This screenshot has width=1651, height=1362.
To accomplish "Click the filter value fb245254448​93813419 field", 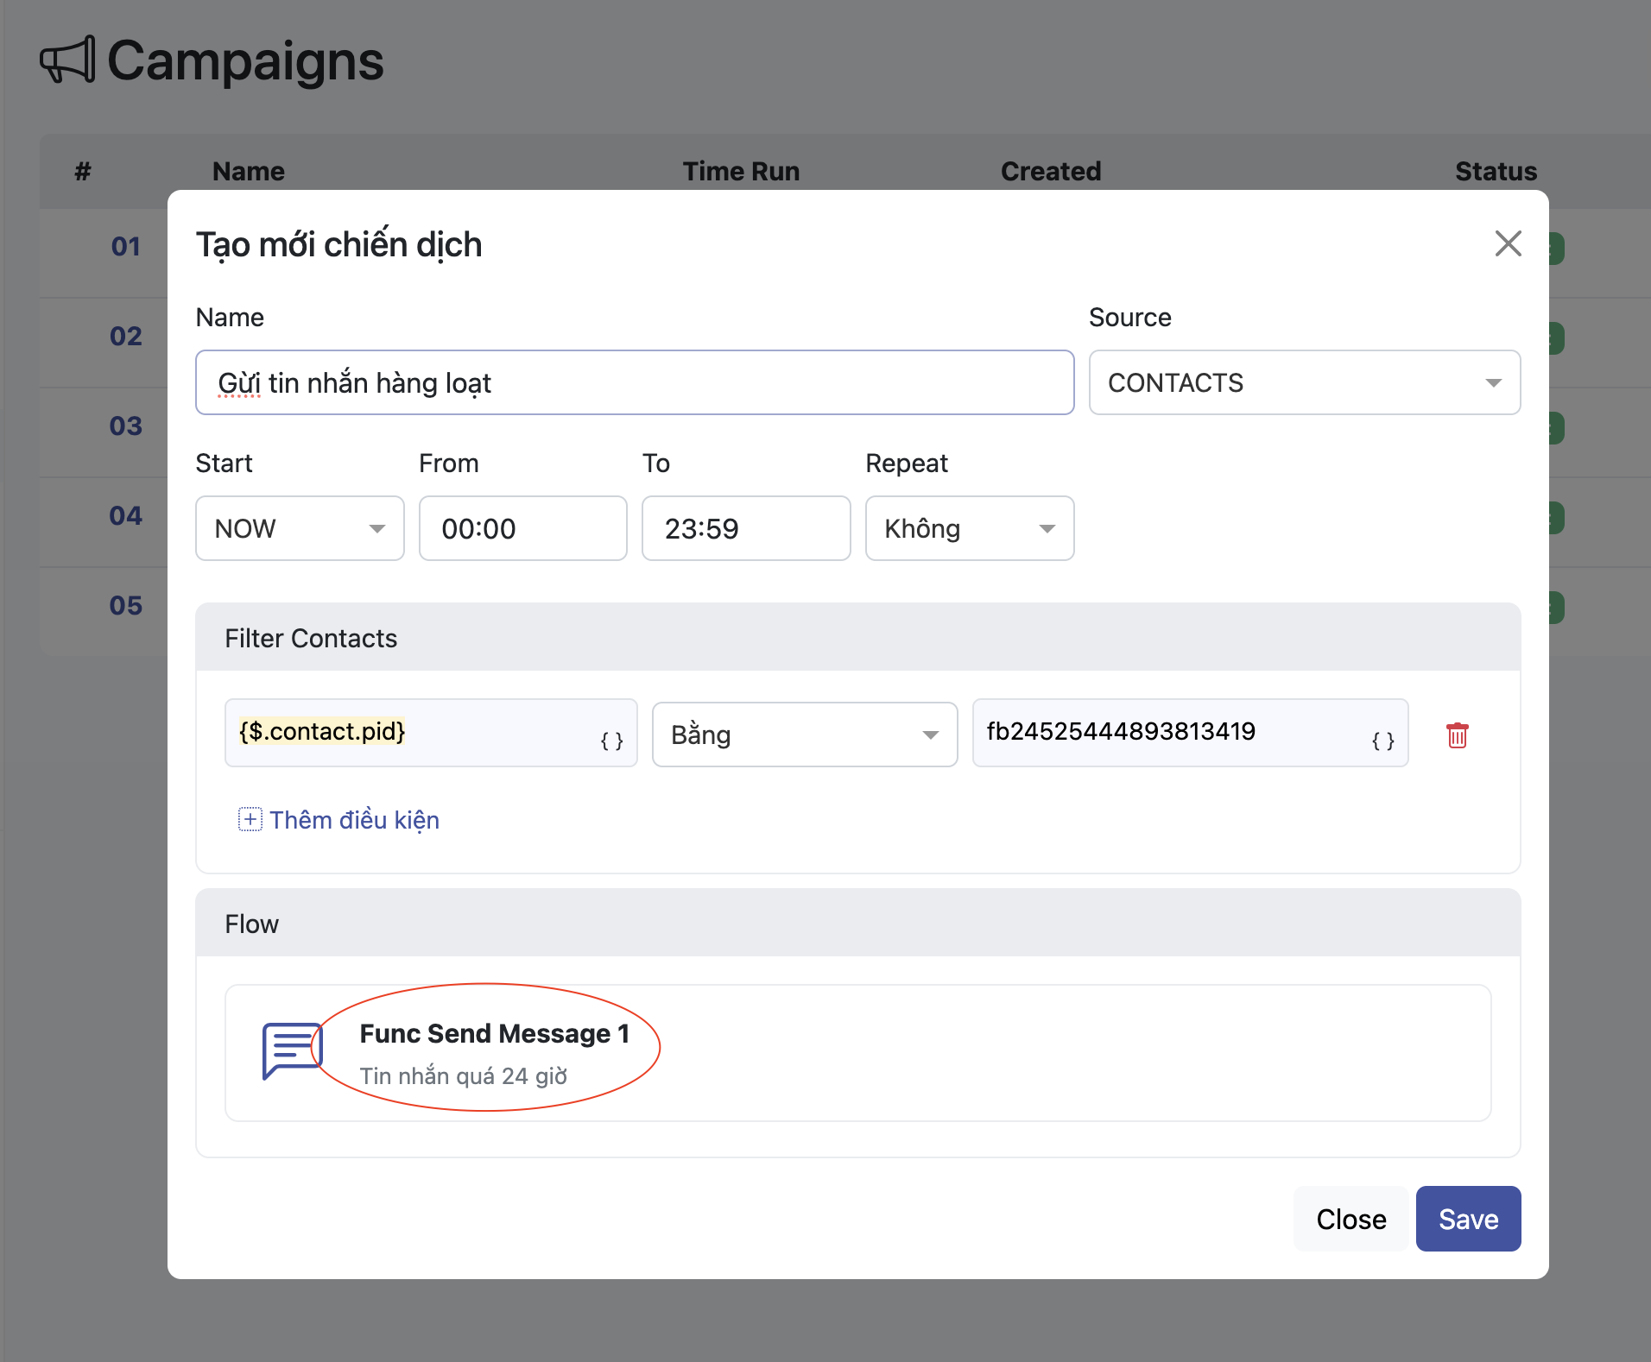I will pos(1166,732).
